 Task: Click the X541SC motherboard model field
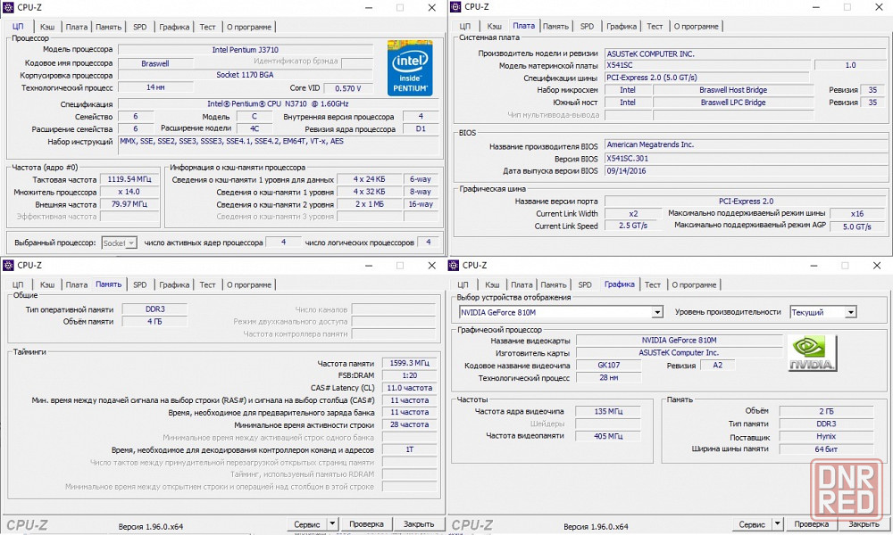[708, 65]
